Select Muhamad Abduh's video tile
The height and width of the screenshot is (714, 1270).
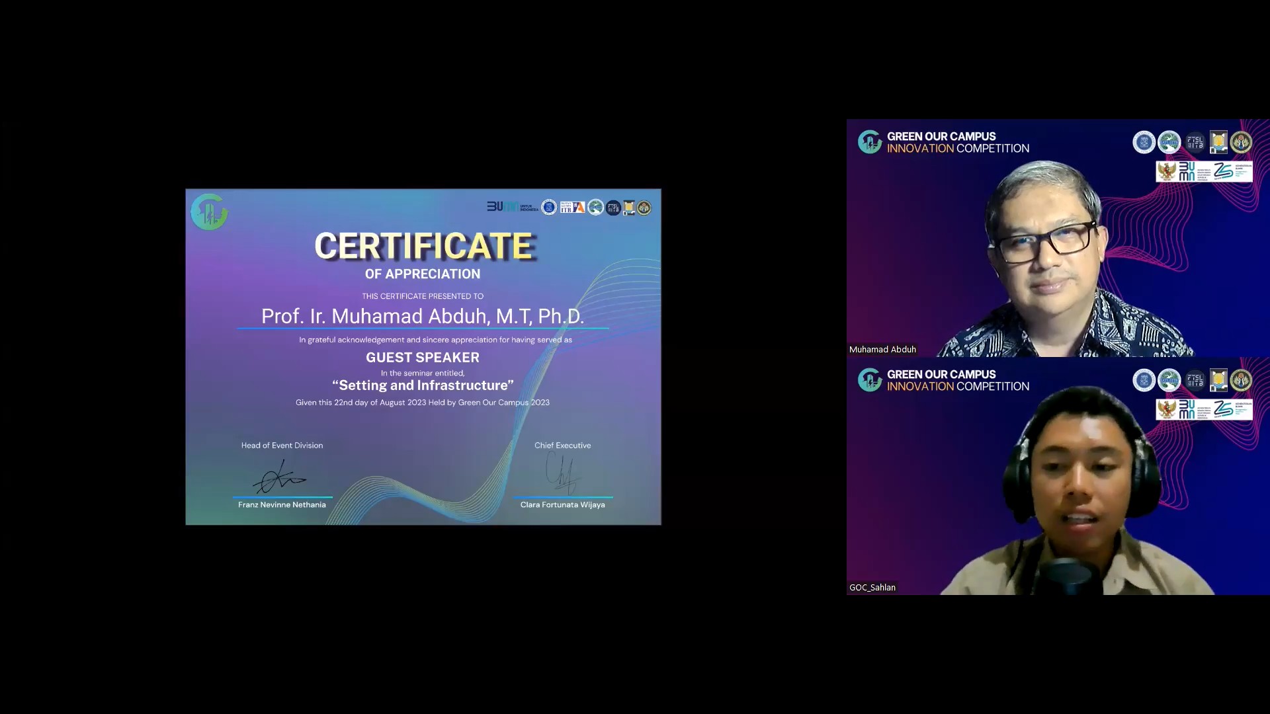point(1057,251)
